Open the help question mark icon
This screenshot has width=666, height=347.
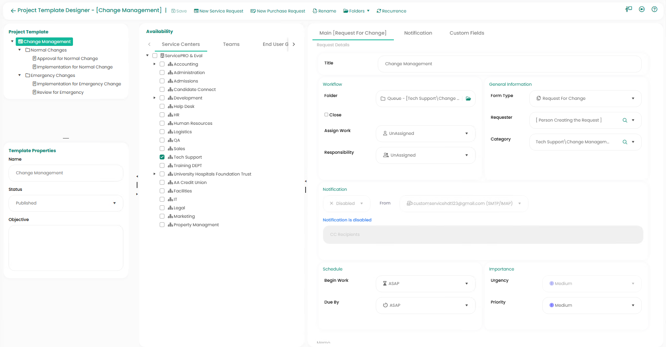(x=654, y=9)
